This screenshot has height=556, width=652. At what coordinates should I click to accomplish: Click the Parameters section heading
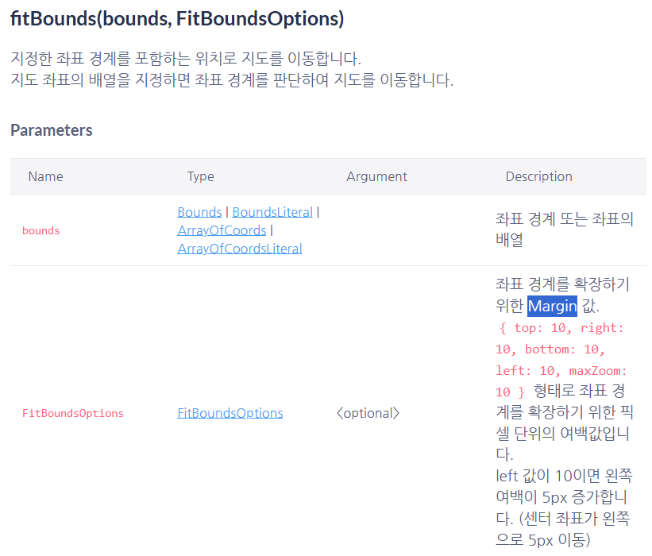tap(52, 130)
